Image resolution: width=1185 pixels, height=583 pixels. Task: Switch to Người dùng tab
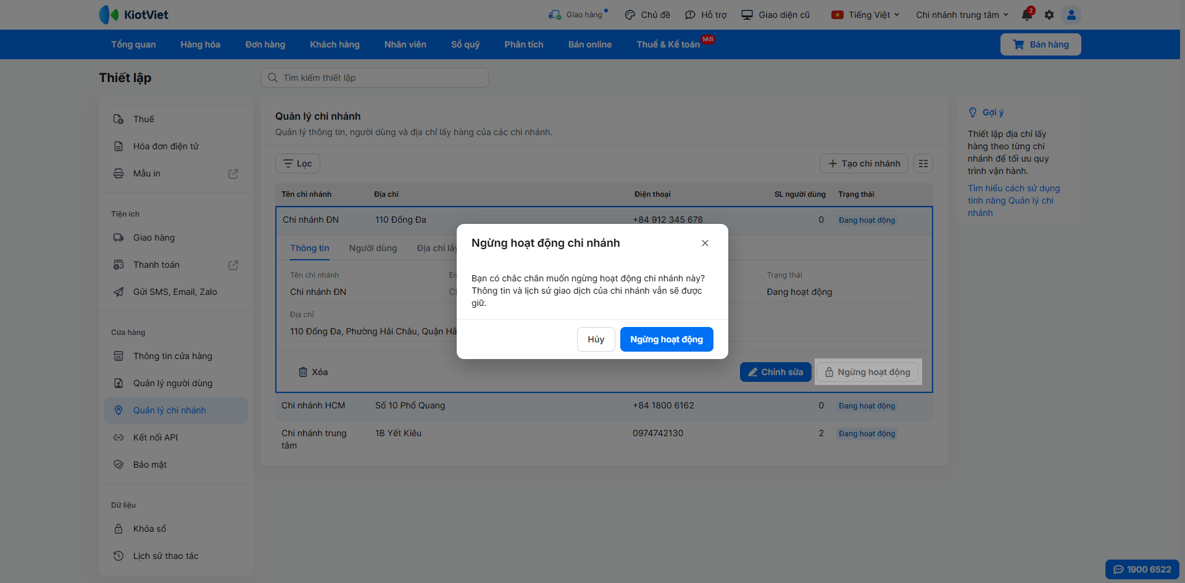373,248
